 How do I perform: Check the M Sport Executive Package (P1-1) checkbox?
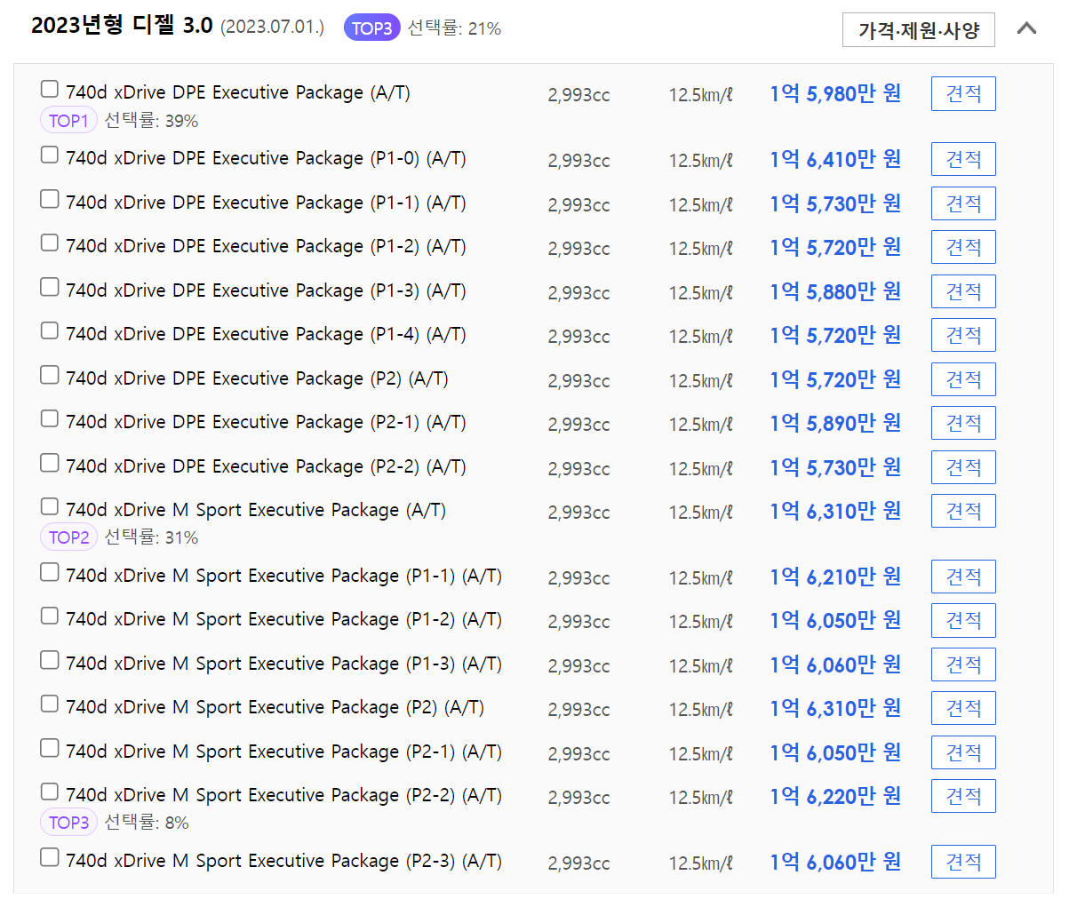tap(50, 572)
